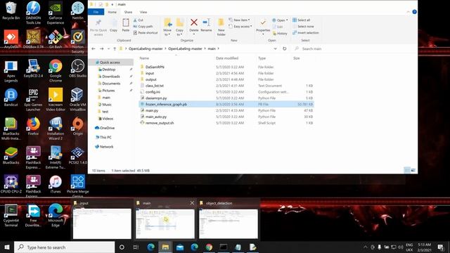
Task: Click the taskbar search box
Action: pyautogui.click(x=64, y=247)
